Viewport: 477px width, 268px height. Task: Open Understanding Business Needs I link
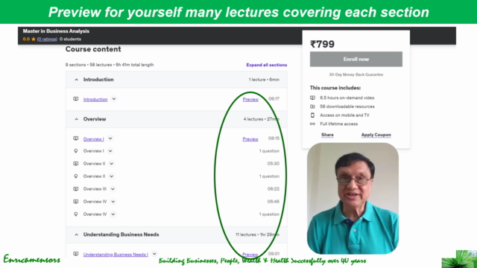pyautogui.click(x=116, y=255)
